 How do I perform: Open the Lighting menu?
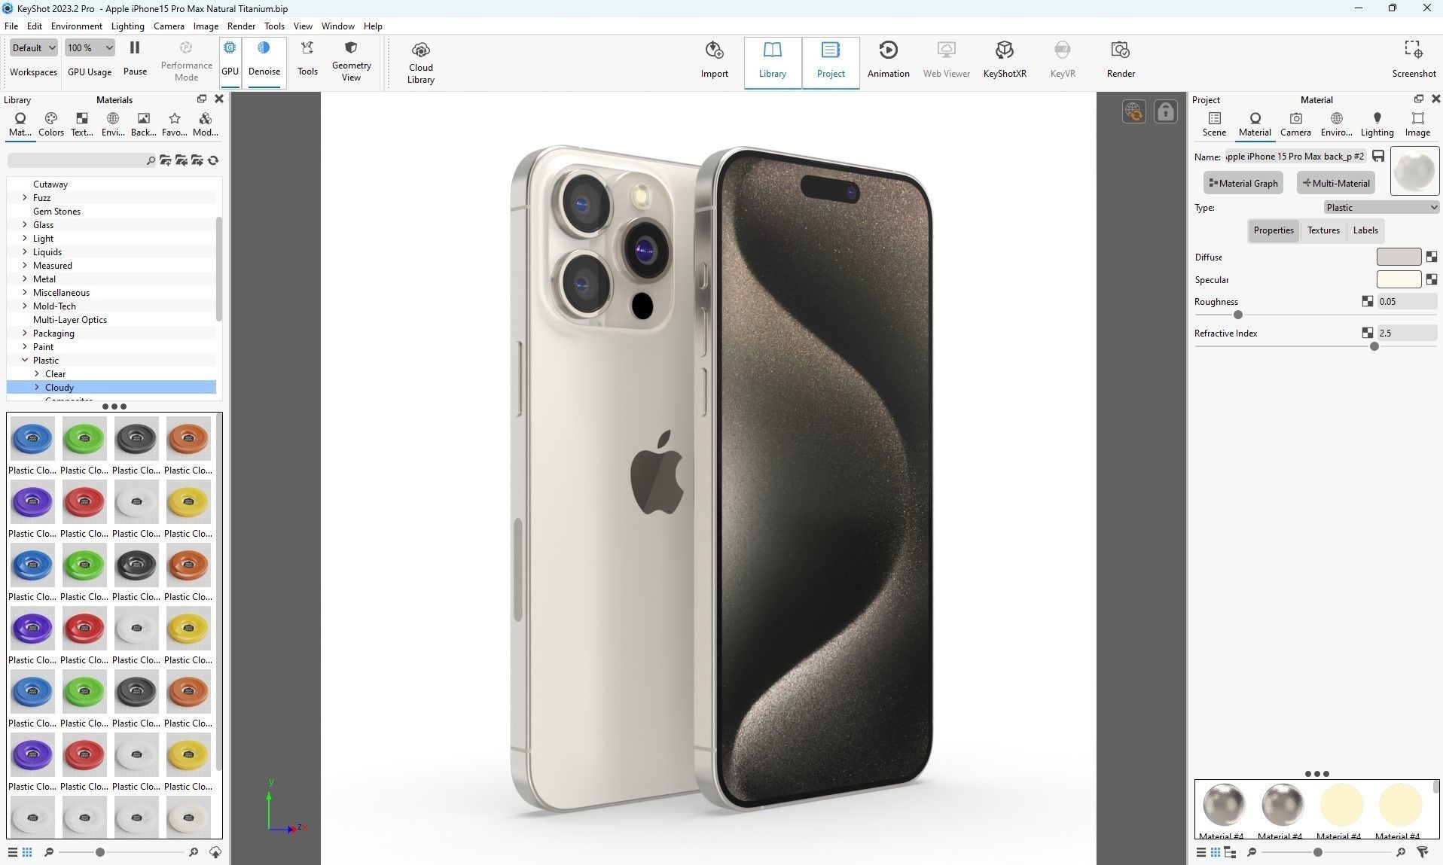tap(128, 26)
